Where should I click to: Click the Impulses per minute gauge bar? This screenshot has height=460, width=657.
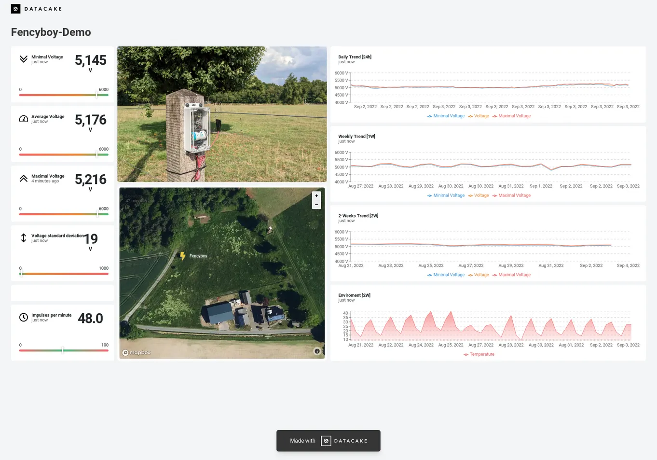64,350
